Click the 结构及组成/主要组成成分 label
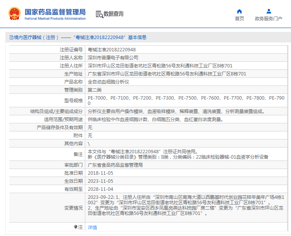The width and height of the screenshot is (291, 236). coord(57,111)
